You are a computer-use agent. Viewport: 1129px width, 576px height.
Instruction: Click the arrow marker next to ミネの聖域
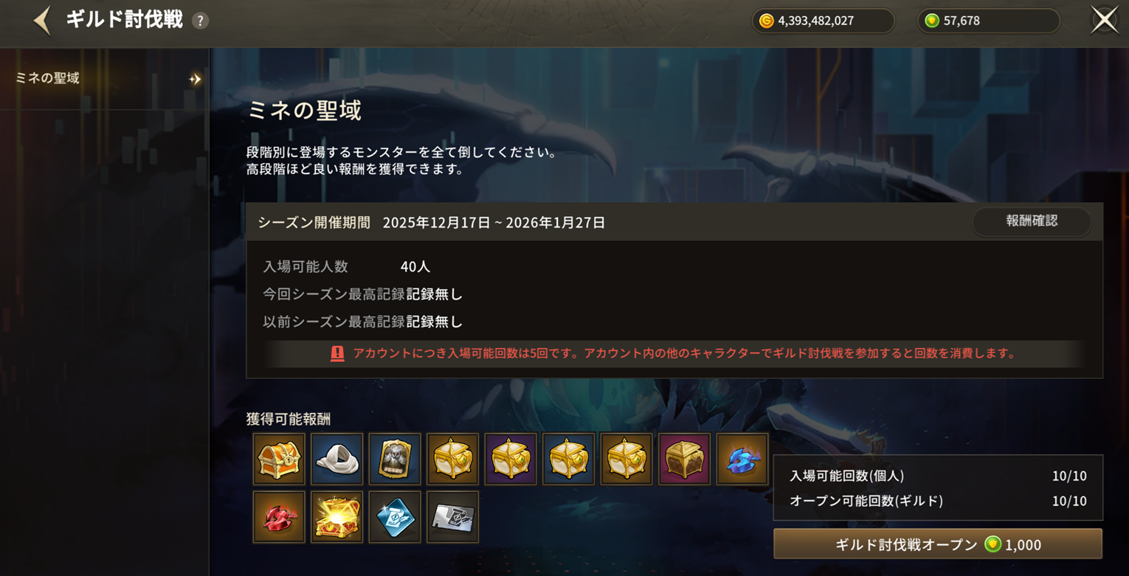click(x=195, y=79)
